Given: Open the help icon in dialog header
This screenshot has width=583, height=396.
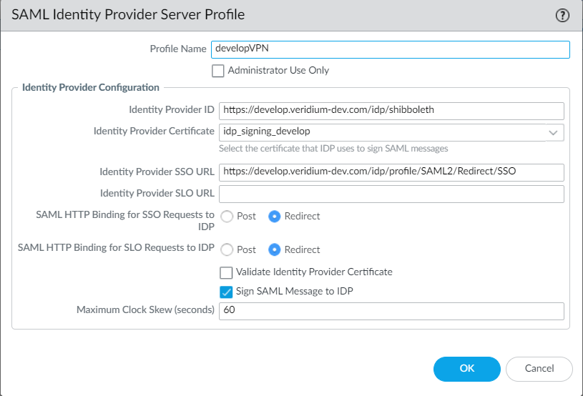Looking at the screenshot, I should click(x=562, y=16).
